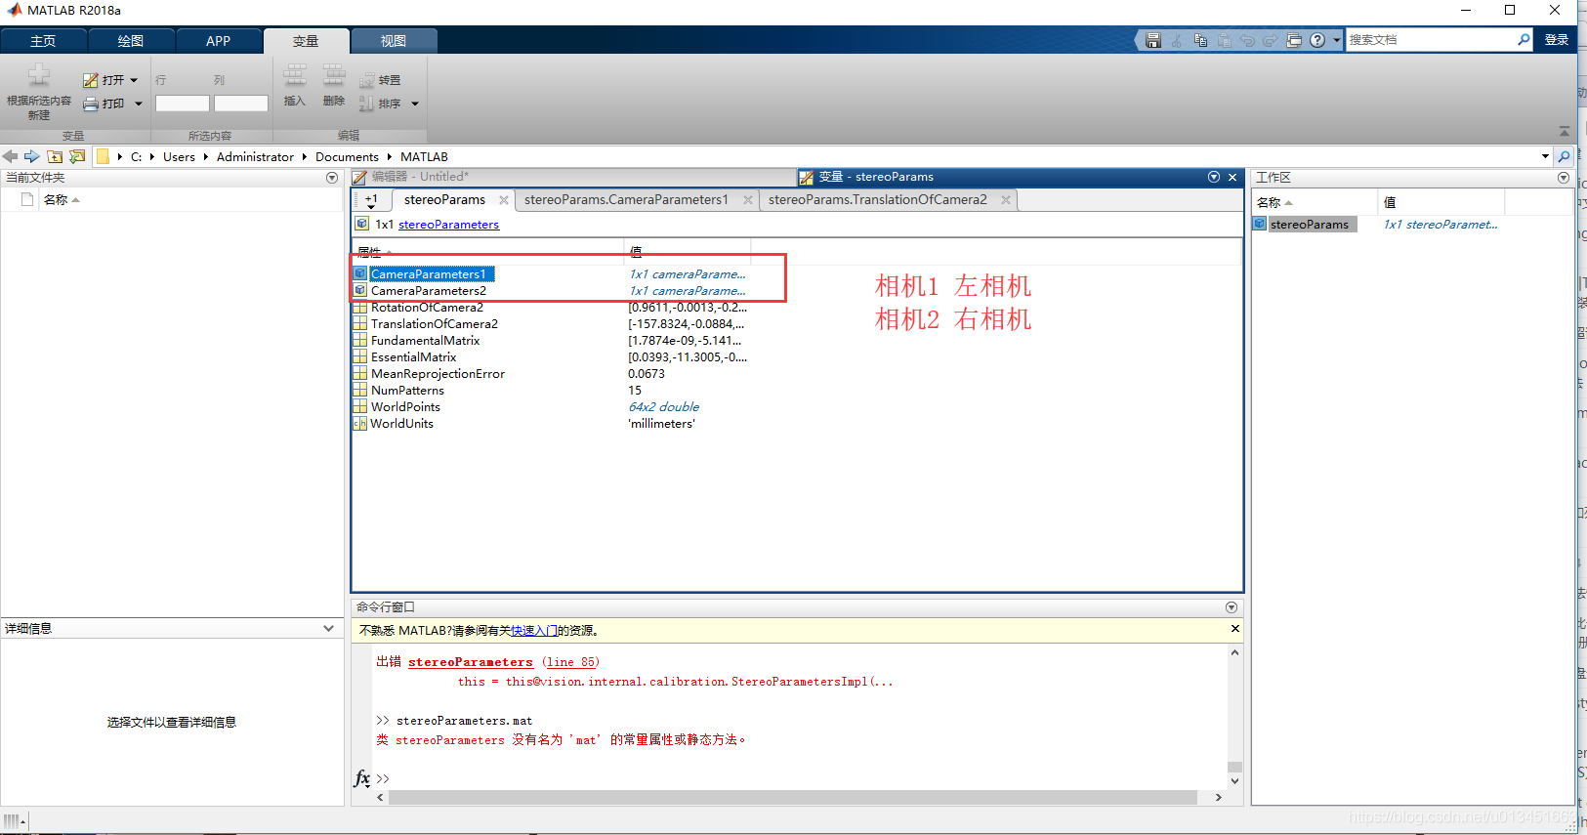
Task: Switch to the 绘图 (Plots) ribbon tab
Action: (x=131, y=41)
